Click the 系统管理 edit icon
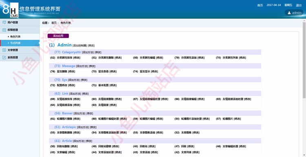Image resolution: width=306 pixels, height=157 pixels. pyautogui.click(x=4, y=57)
